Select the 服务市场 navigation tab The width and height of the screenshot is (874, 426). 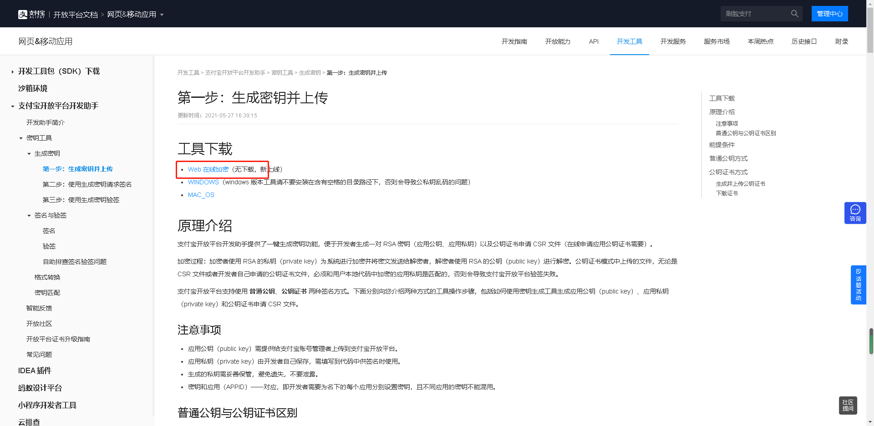[716, 41]
